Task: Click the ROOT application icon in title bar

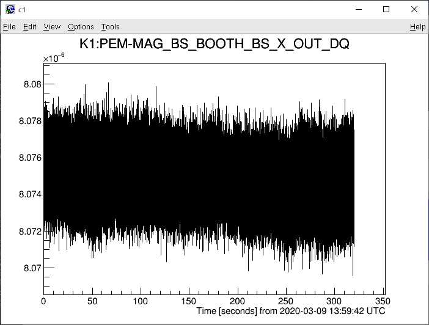Action: (x=10, y=9)
